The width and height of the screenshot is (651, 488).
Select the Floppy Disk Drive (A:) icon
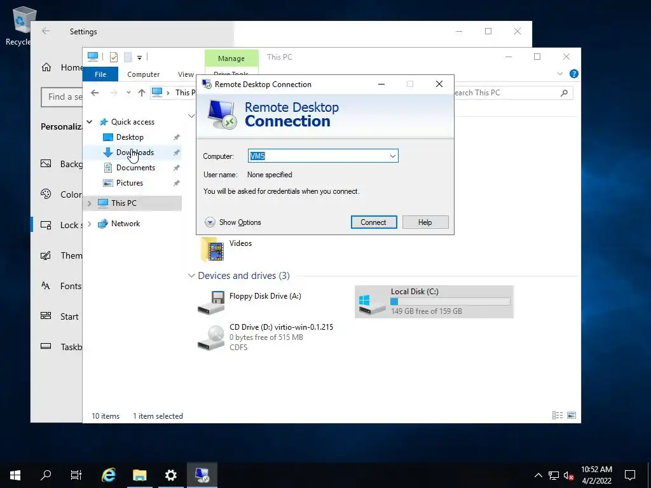[211, 302]
